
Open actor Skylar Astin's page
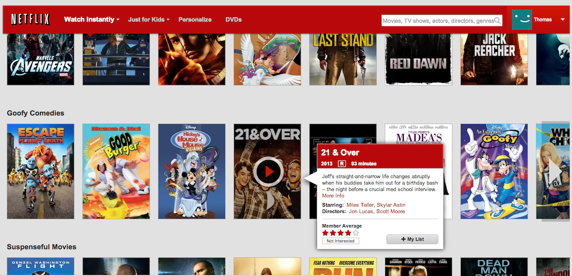(x=391, y=205)
